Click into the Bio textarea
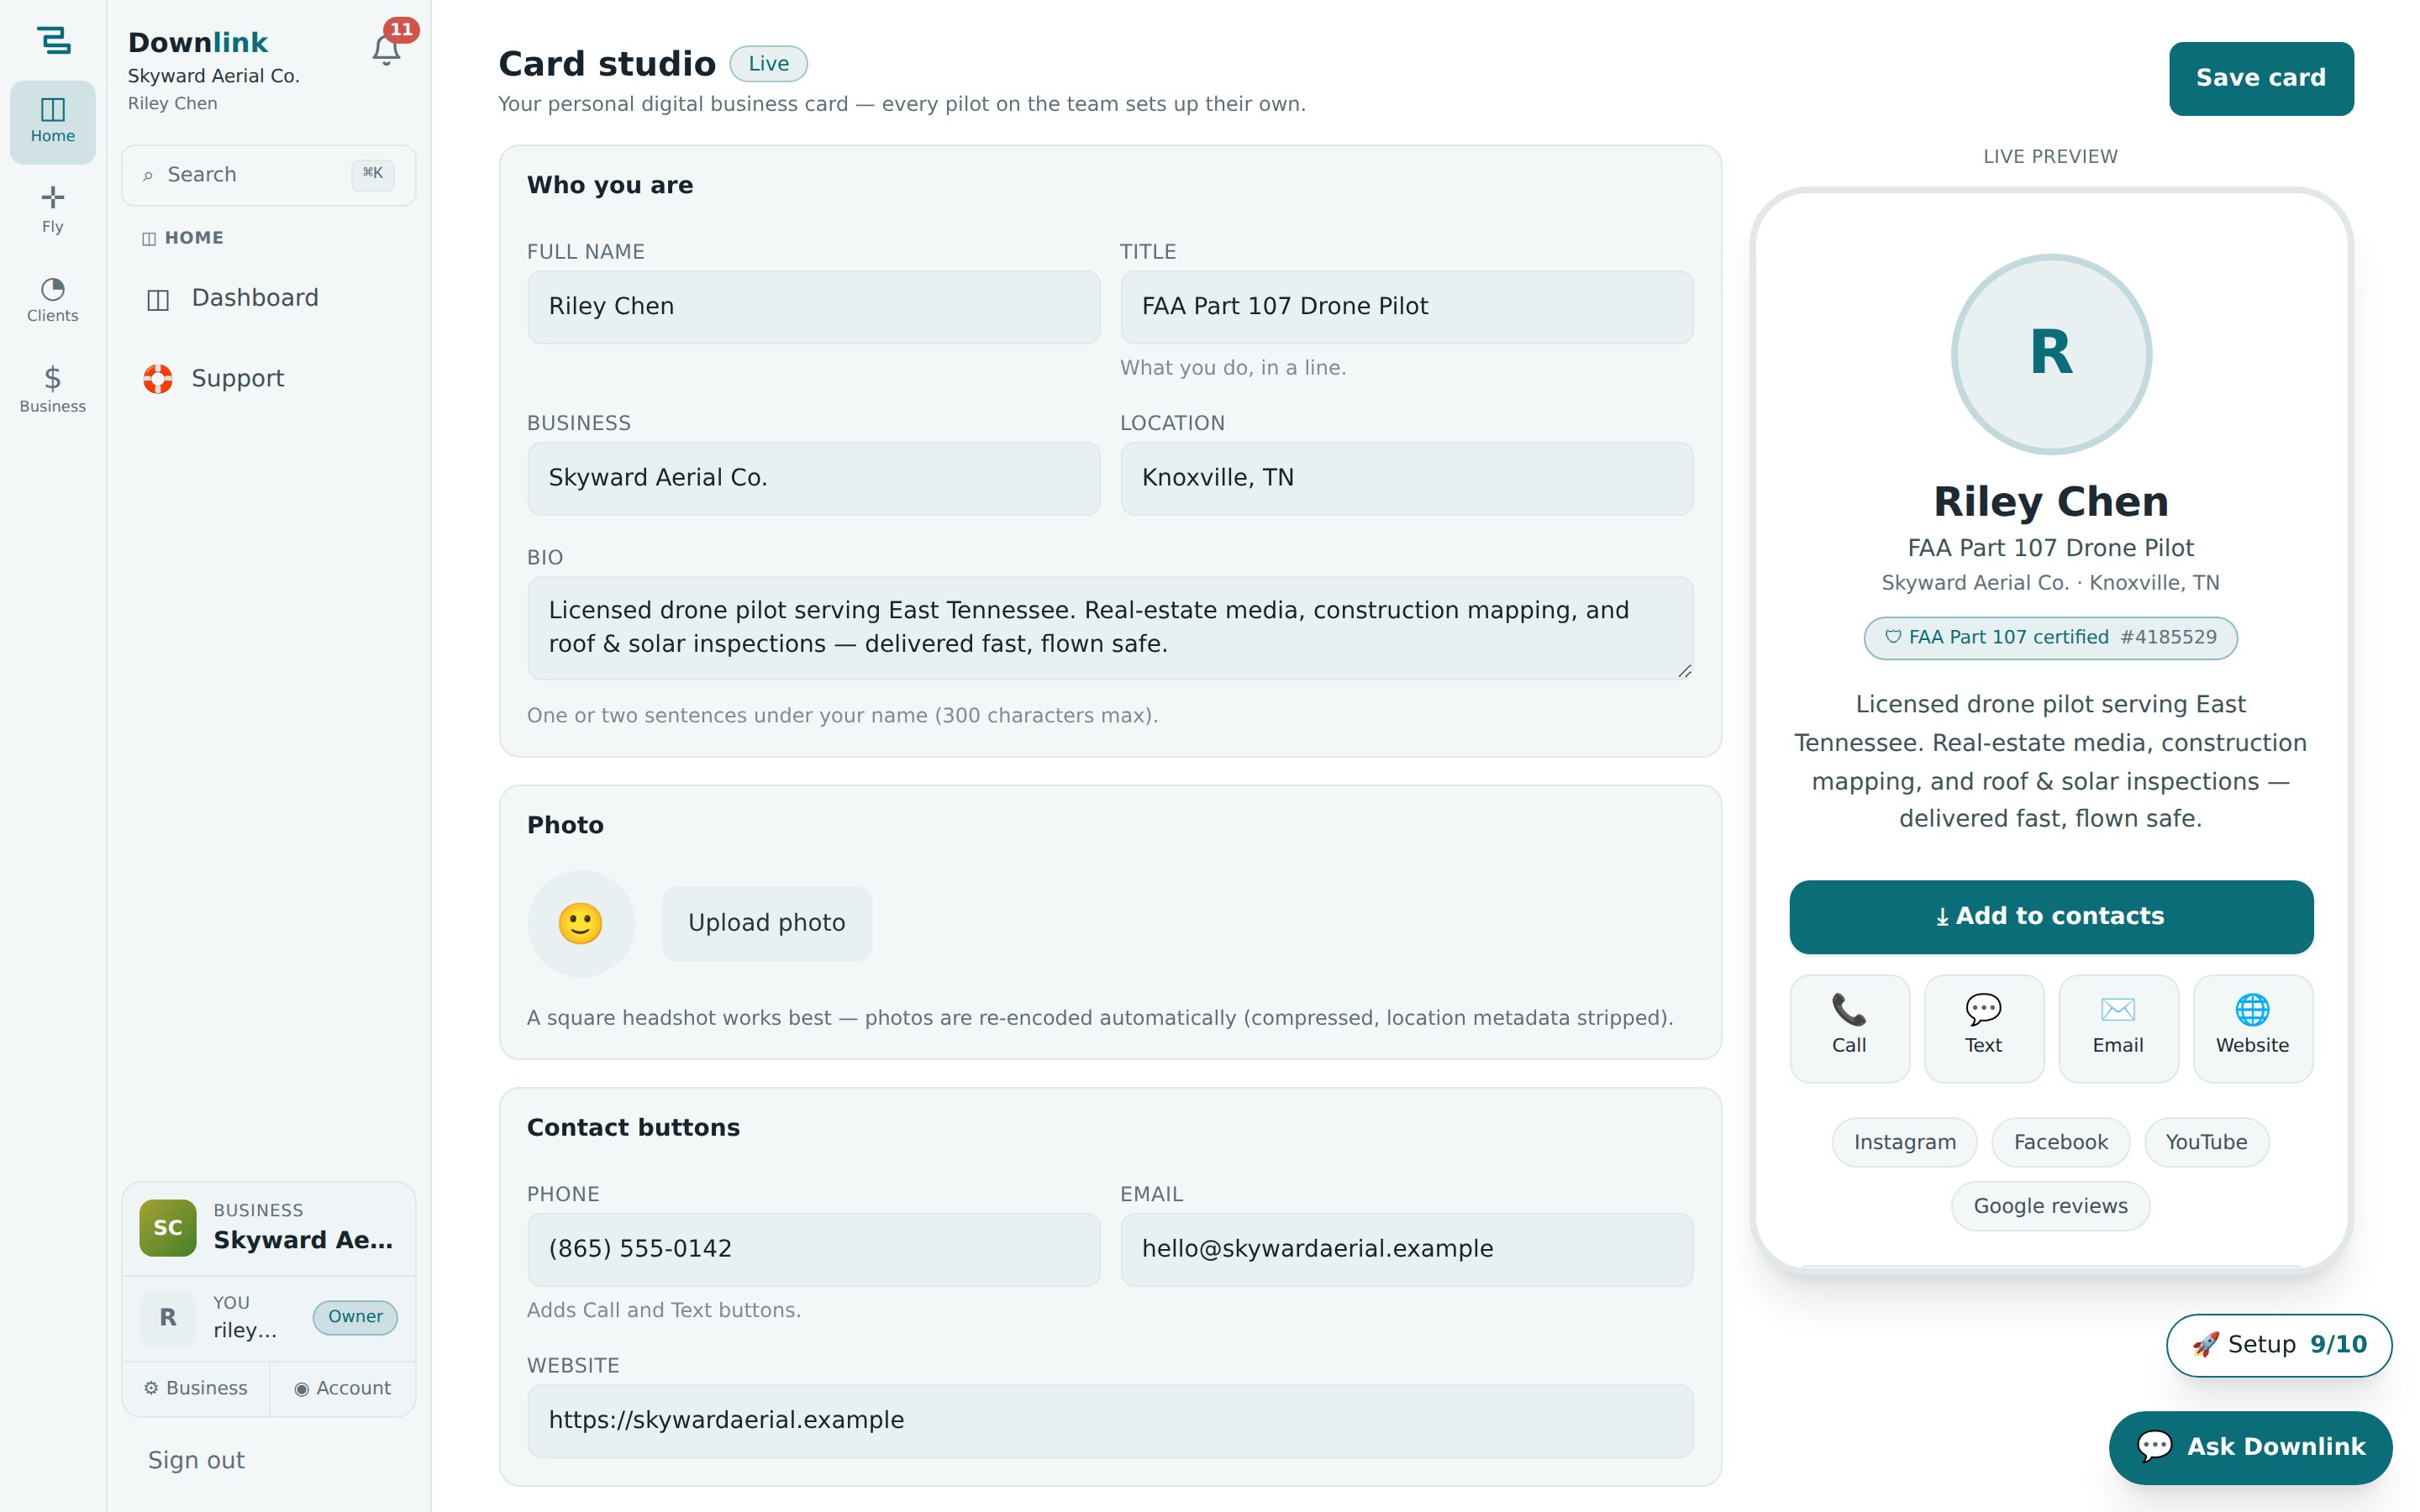The height and width of the screenshot is (1512, 2420). pos(1110,628)
